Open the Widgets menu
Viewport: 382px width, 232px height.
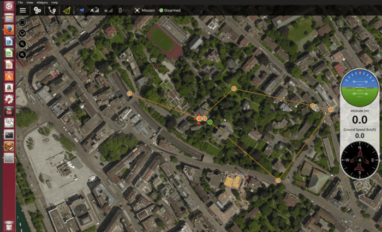click(x=41, y=2)
